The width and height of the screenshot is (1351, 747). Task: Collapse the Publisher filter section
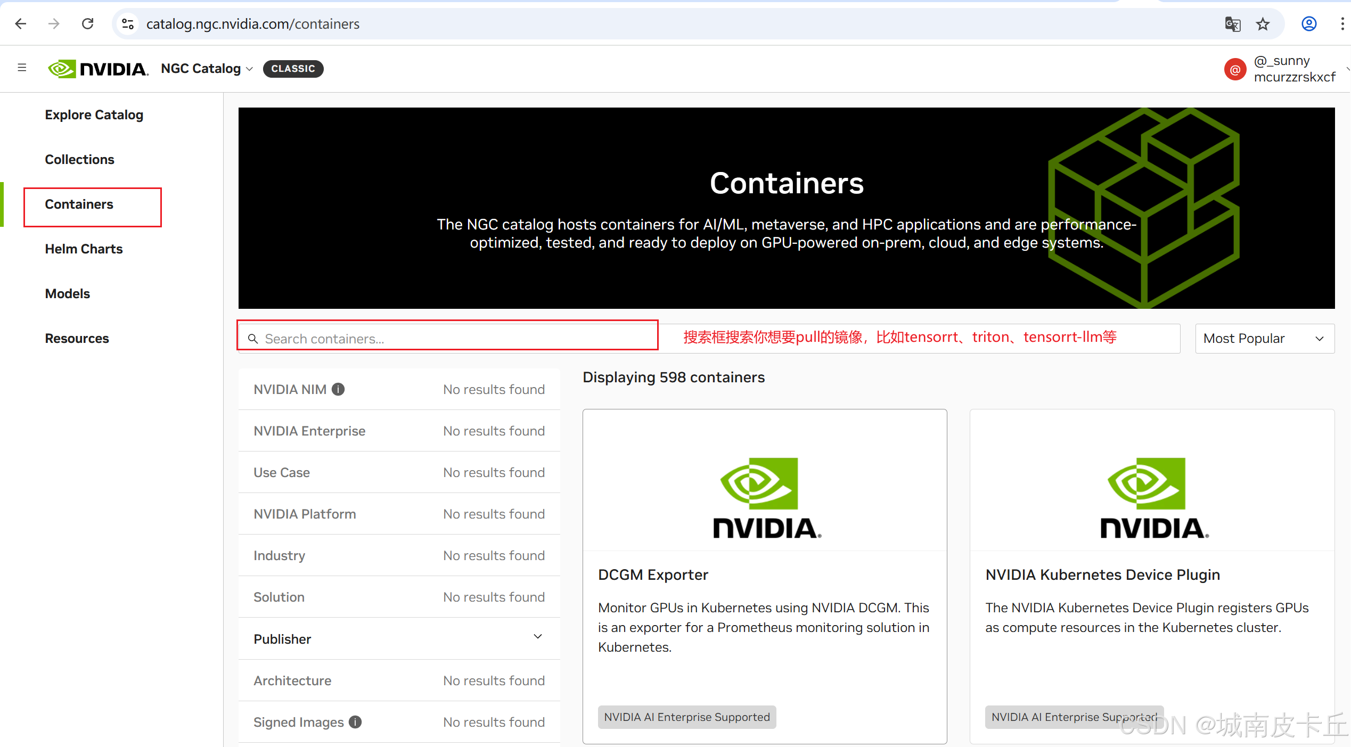click(538, 637)
